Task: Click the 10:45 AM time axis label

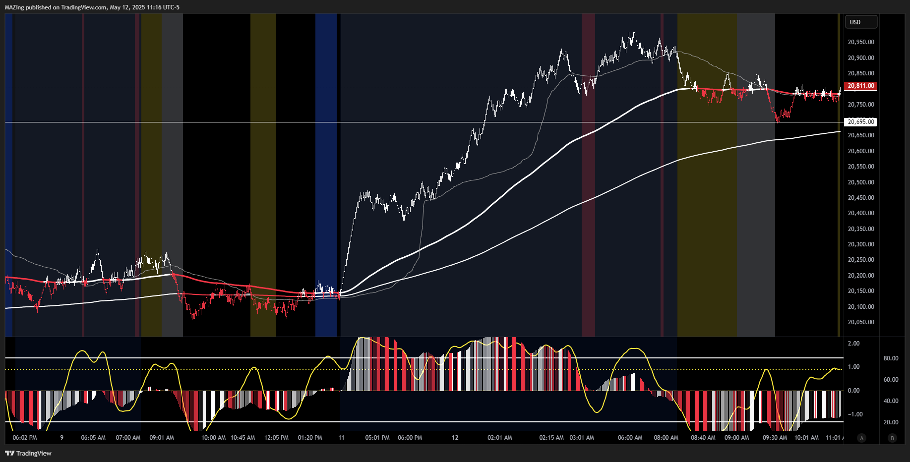Action: (243, 438)
